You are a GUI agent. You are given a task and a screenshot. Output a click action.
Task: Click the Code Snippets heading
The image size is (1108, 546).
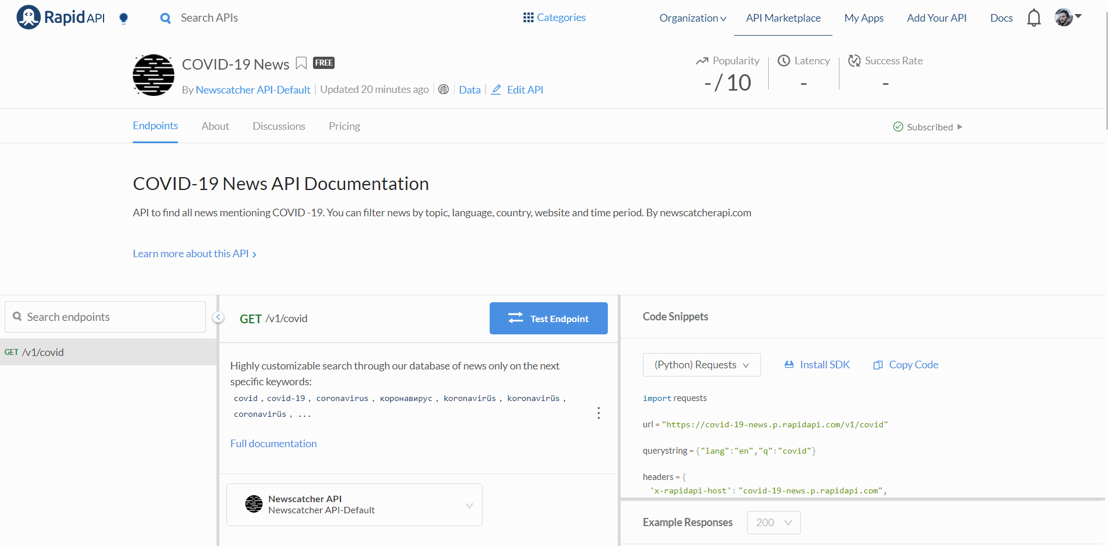[675, 317]
